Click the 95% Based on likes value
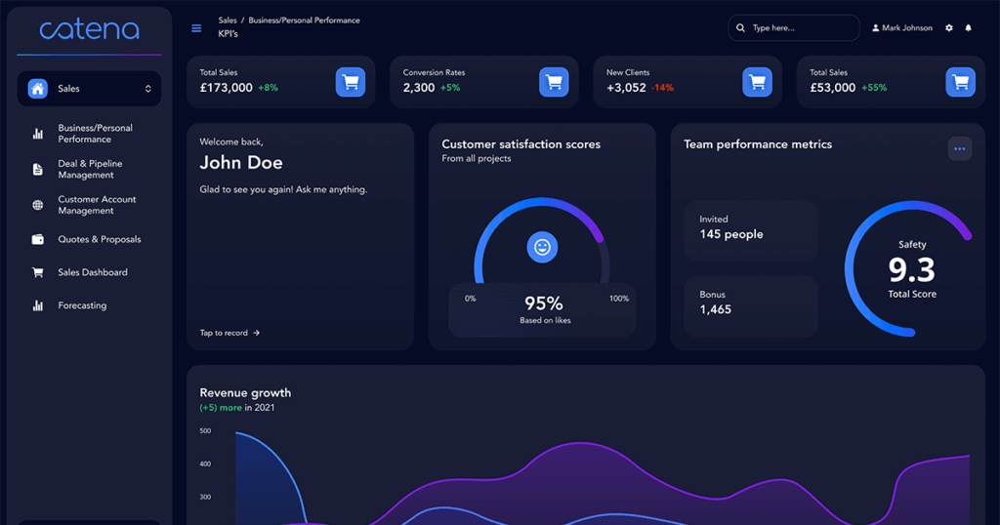Screen dimensions: 1000x525 [543, 303]
